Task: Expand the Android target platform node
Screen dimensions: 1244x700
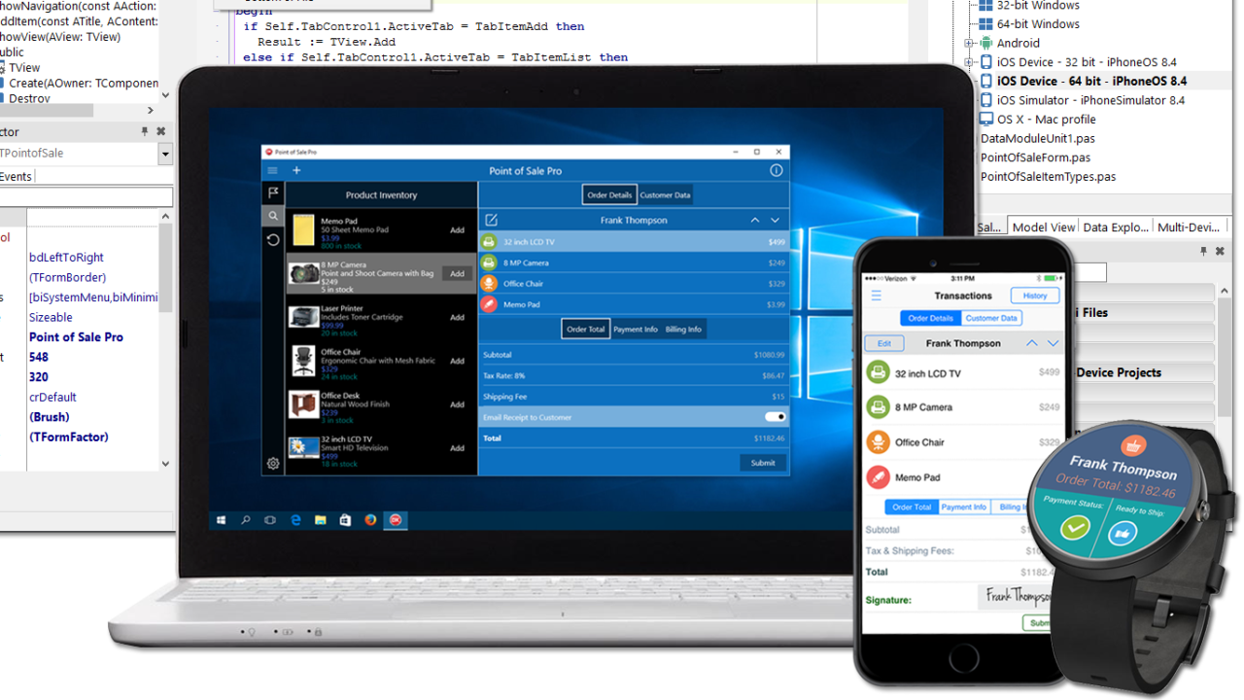Action: (969, 43)
